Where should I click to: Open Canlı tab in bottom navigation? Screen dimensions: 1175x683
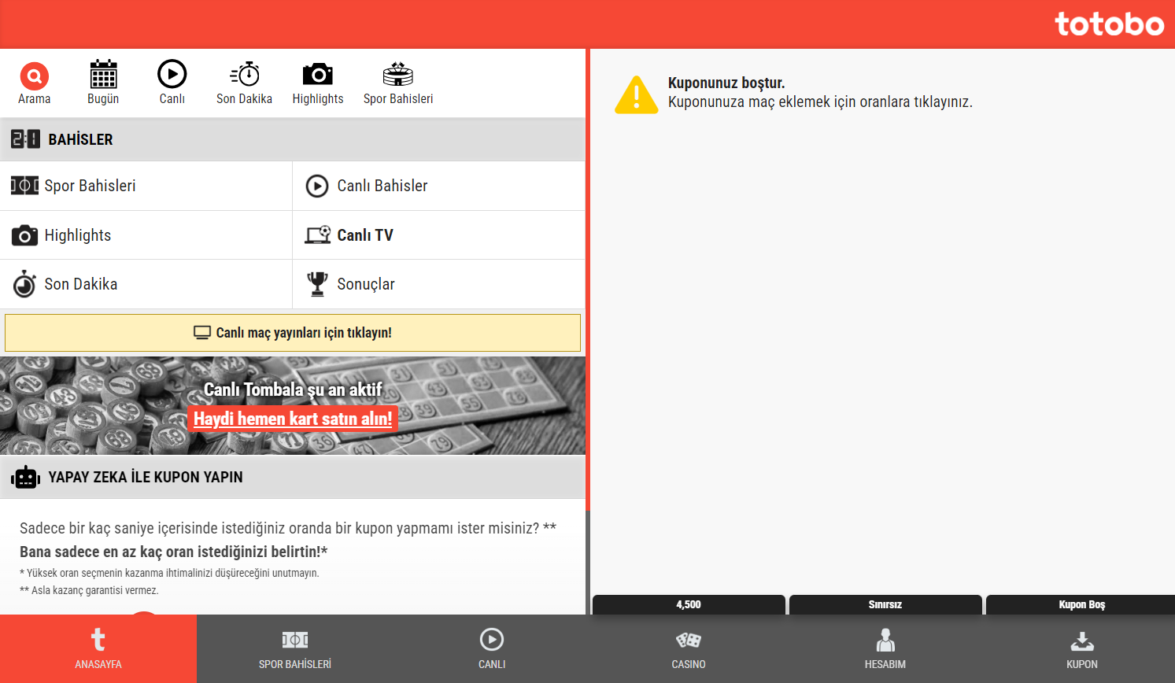click(x=492, y=648)
